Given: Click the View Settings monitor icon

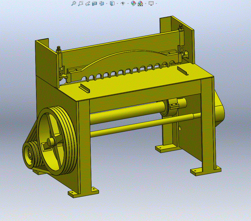Looking at the screenshot, I should pyautogui.click(x=151, y=3).
